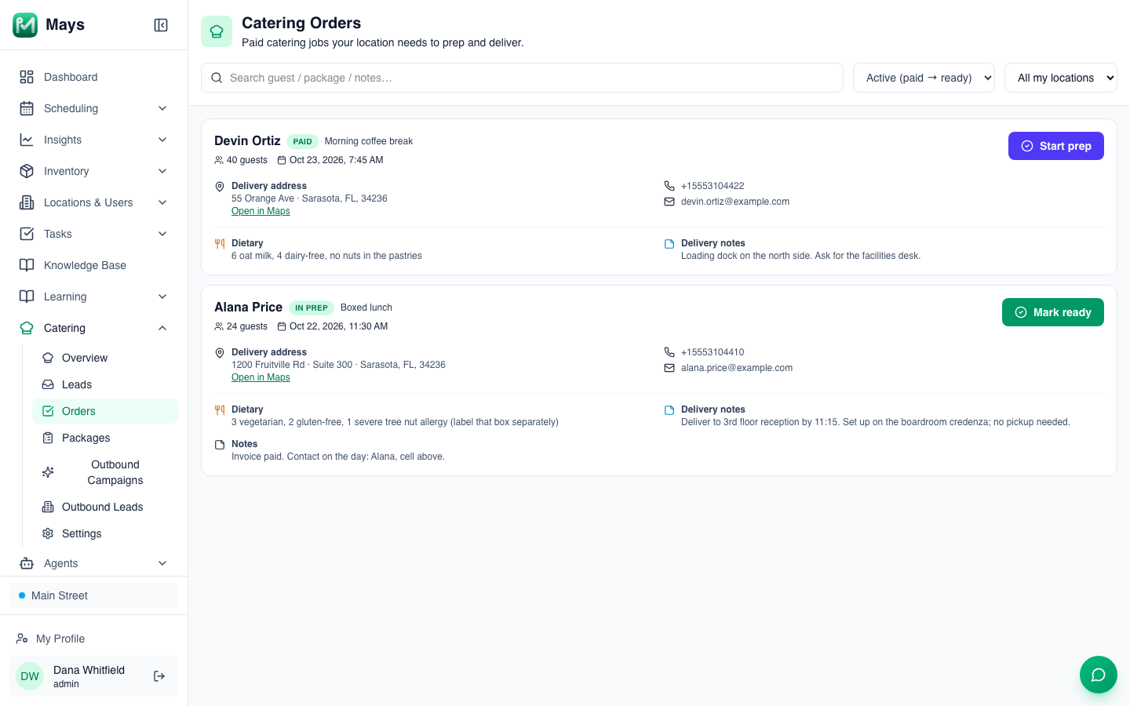Expand the Scheduling section chevron
This screenshot has width=1130, height=706.
tap(162, 108)
